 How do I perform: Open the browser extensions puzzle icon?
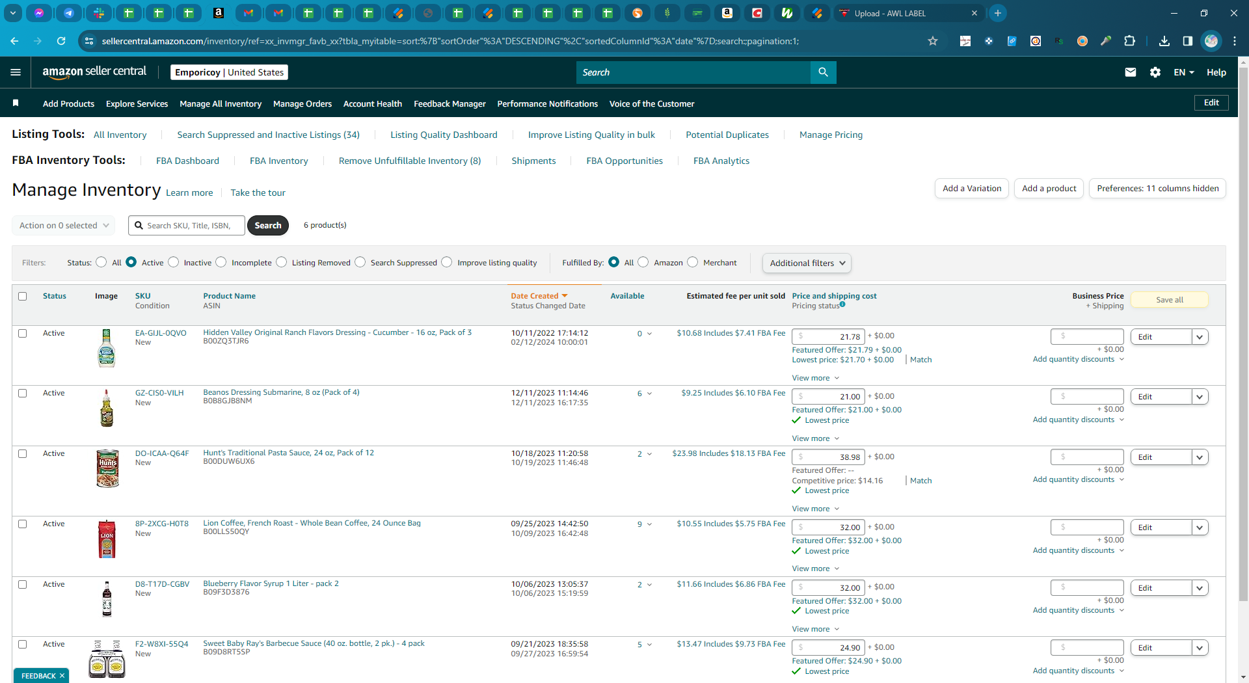point(1130,41)
